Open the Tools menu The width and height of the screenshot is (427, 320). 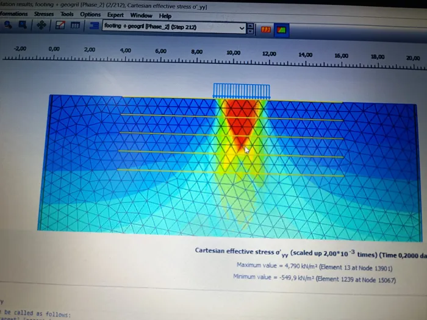tap(67, 14)
